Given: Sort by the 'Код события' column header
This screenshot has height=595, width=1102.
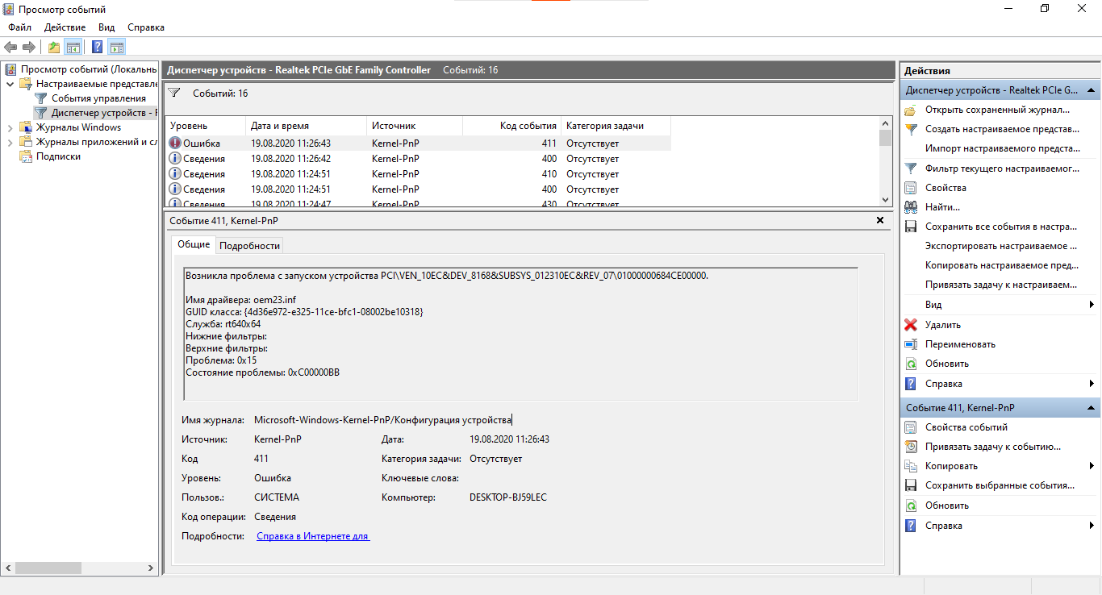Looking at the screenshot, I should click(x=511, y=126).
